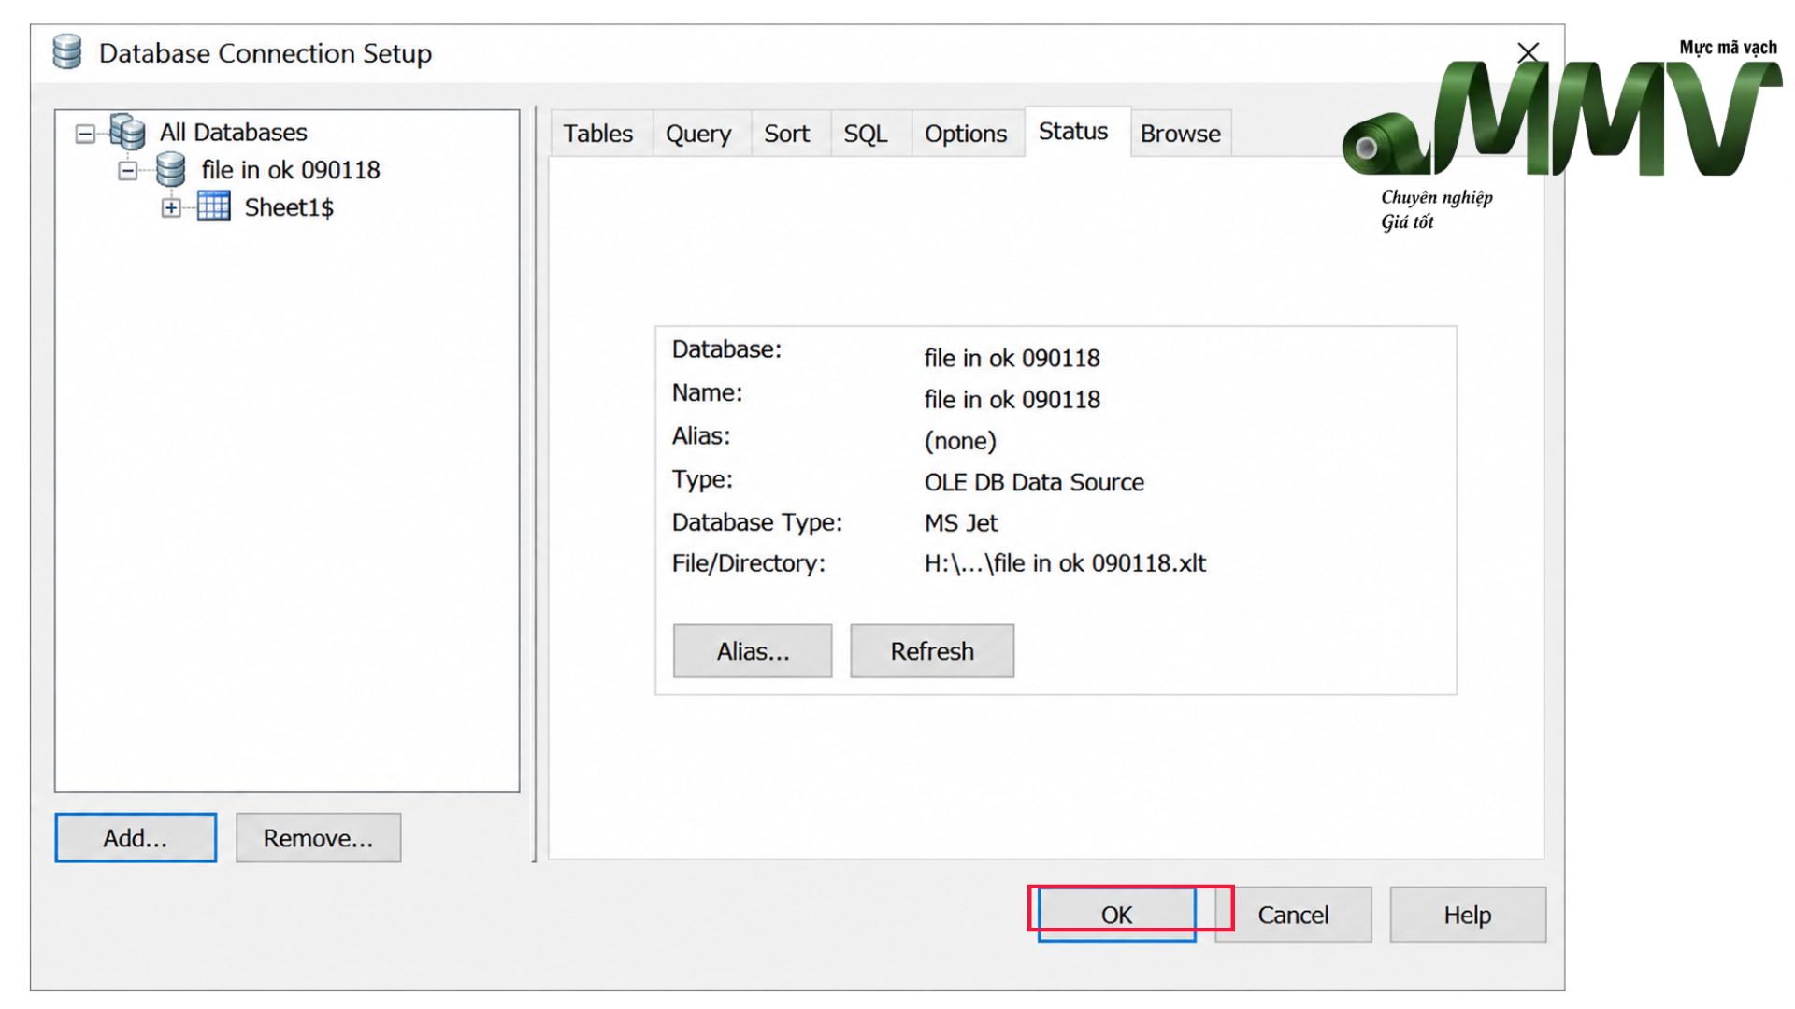Click the database icon beside file in ok 090118

click(x=170, y=170)
